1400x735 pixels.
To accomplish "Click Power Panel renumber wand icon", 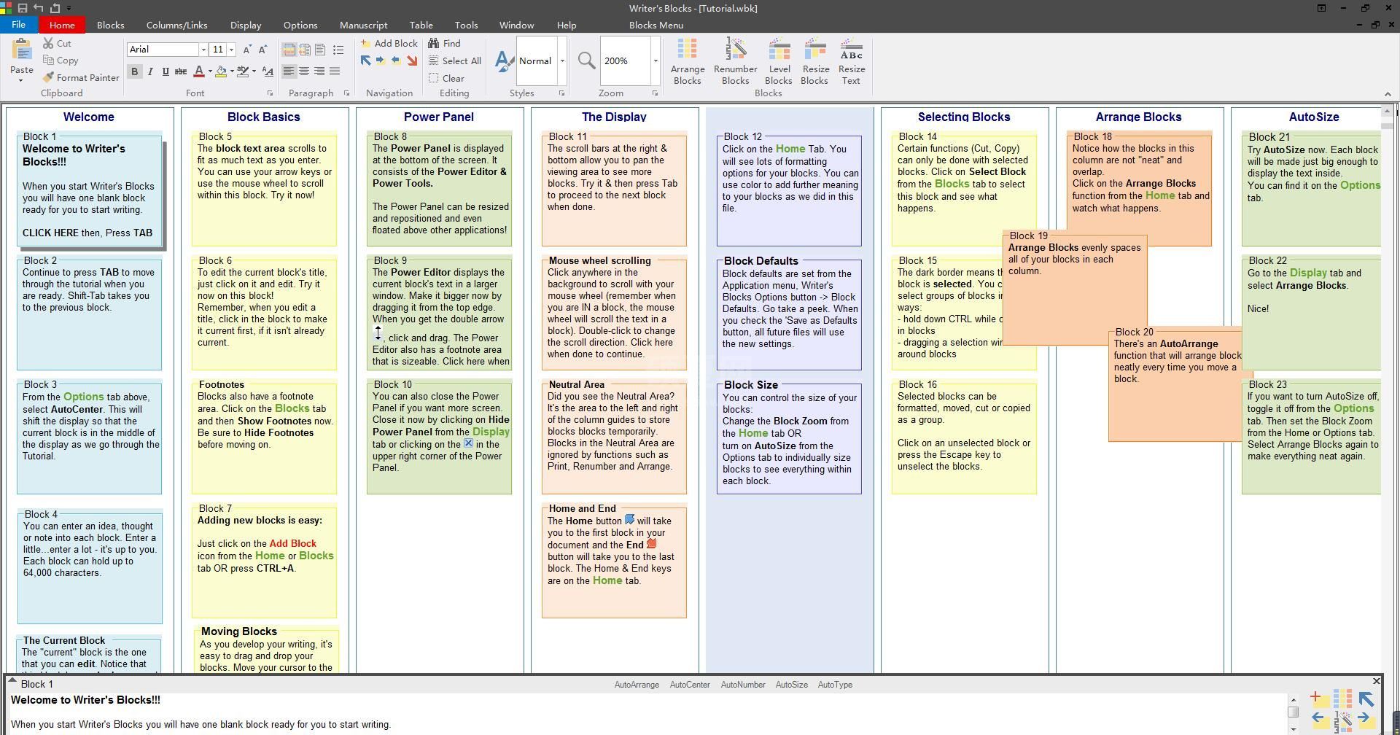I will coord(1343,721).
